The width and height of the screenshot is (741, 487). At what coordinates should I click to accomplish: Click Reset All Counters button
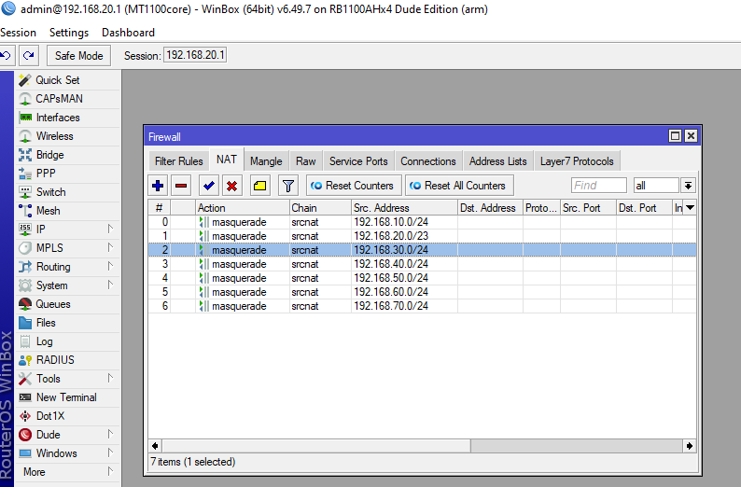click(459, 186)
